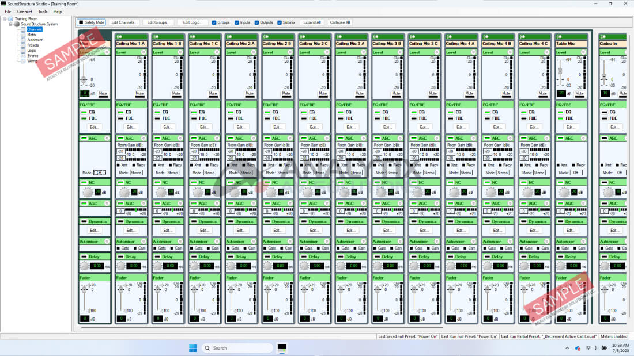Click NC knob on Mics group strip
Screen dimensions: 634x356
coord(88,192)
